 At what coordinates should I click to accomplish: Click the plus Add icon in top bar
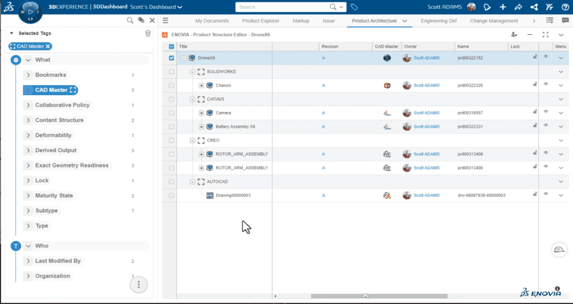(503, 7)
